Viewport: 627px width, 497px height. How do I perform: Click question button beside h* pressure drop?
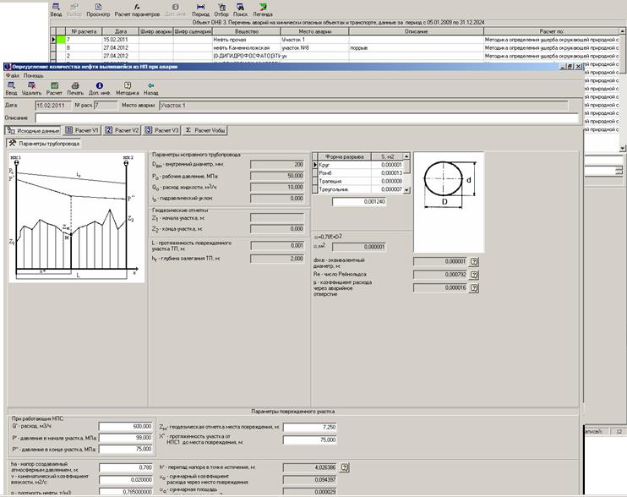point(344,466)
